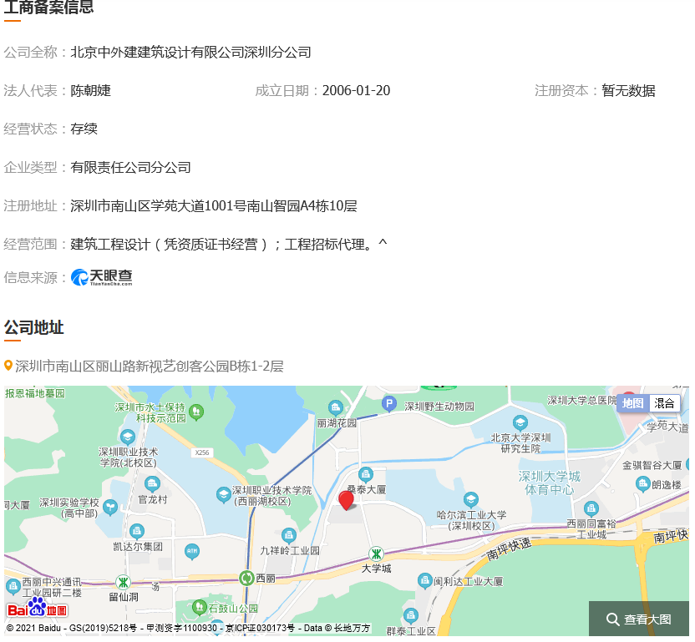Viewport: 695px width, 642px height.
Task: Click the 南坪快速 road label
Action: click(x=509, y=549)
